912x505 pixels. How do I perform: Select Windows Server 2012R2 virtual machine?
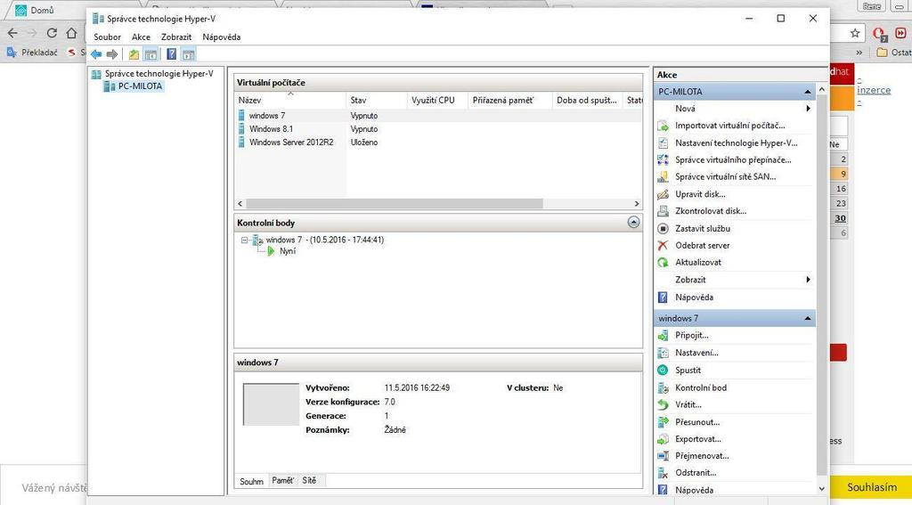pyautogui.click(x=291, y=143)
